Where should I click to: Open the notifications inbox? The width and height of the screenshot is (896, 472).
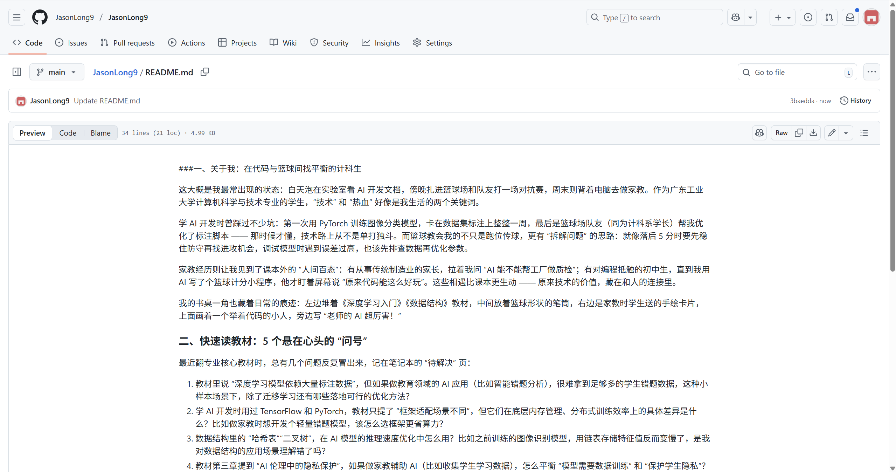coord(850,17)
